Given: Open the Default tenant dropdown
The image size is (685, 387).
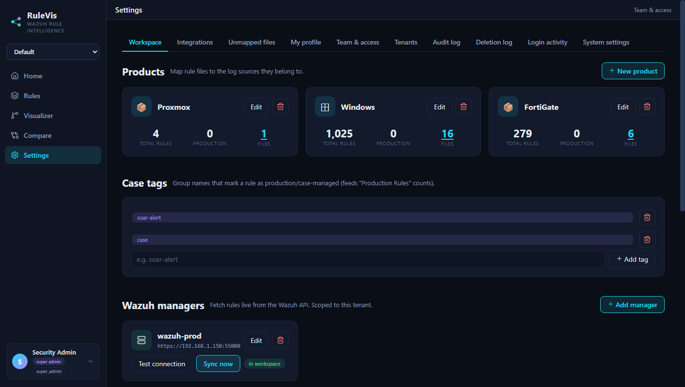Looking at the screenshot, I should tap(53, 52).
